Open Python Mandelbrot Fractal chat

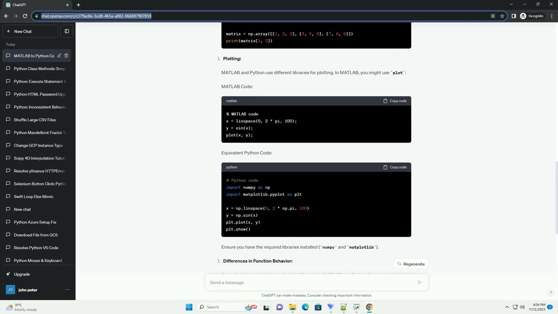pyautogui.click(x=37, y=133)
